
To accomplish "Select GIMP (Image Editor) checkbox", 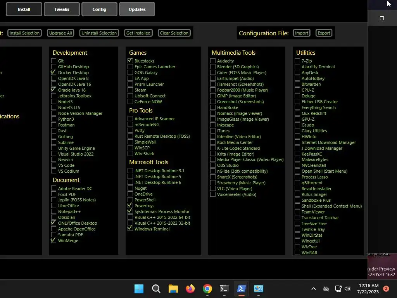I will (213, 96).
